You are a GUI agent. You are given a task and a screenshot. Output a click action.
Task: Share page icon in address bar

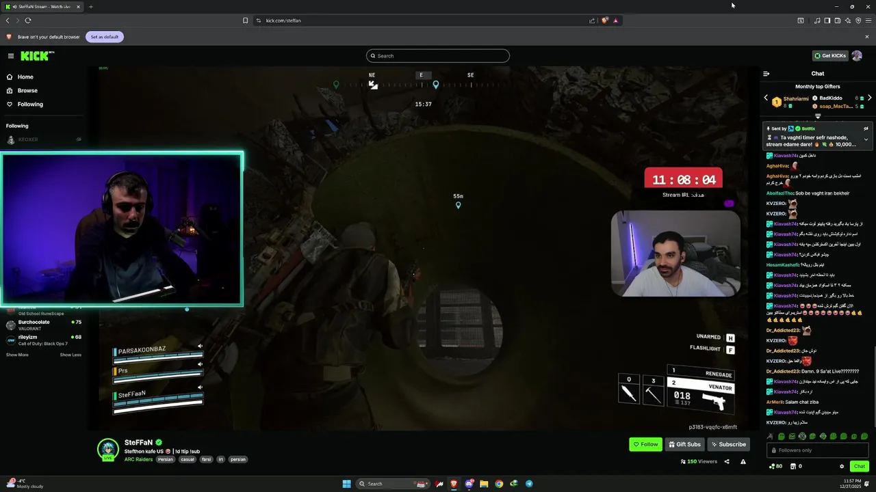pos(592,20)
